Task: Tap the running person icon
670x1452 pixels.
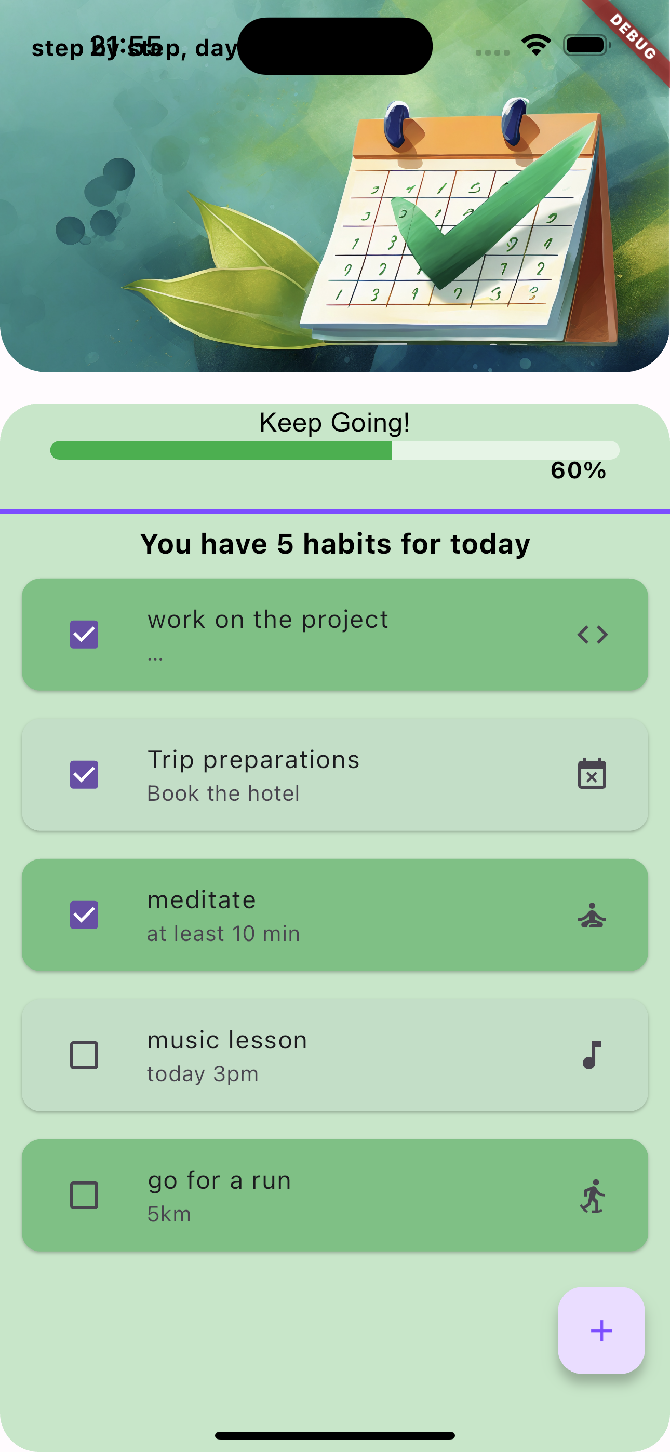Action: [592, 1195]
